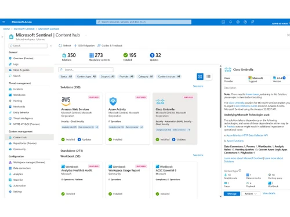Click the 273 Standalone contents counter
This screenshot has width=290, height=217.
pyautogui.click(x=99, y=57)
